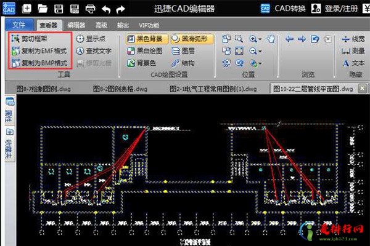The image size is (370, 246).
Task: Go to next view with right arrow
Action: (x=302, y=39)
